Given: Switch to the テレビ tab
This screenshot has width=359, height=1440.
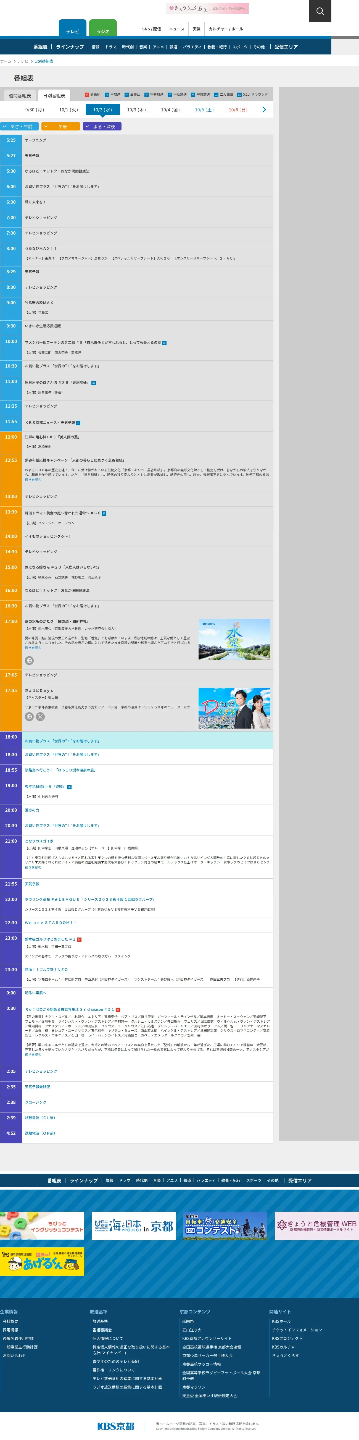Looking at the screenshot, I should click(73, 28).
